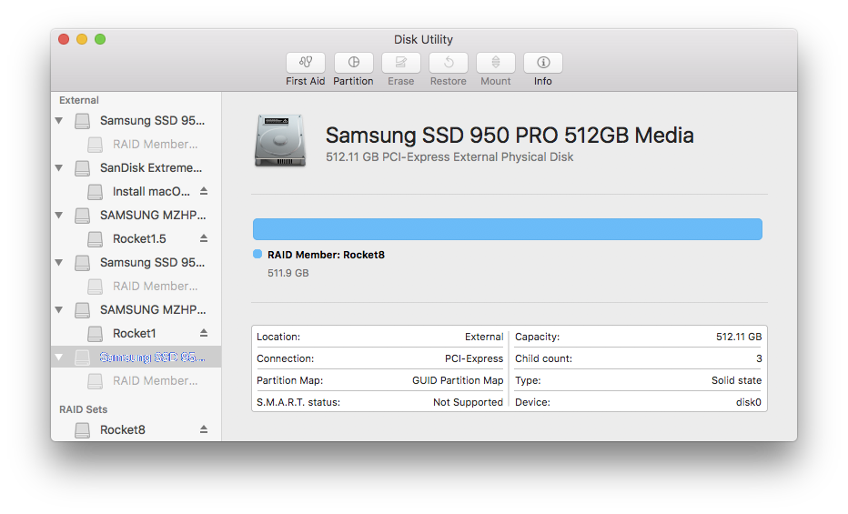Click the RAID Sets sidebar heading
Viewport: 848px width, 514px height.
coord(84,409)
